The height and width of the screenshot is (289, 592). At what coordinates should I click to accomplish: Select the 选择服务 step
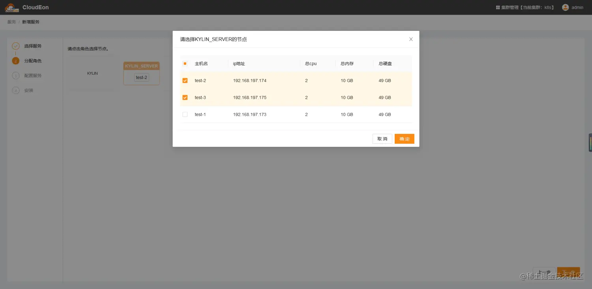(x=33, y=46)
